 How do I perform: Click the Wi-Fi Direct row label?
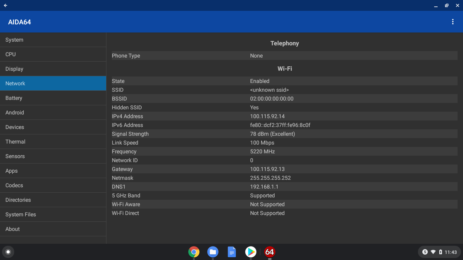click(125, 213)
